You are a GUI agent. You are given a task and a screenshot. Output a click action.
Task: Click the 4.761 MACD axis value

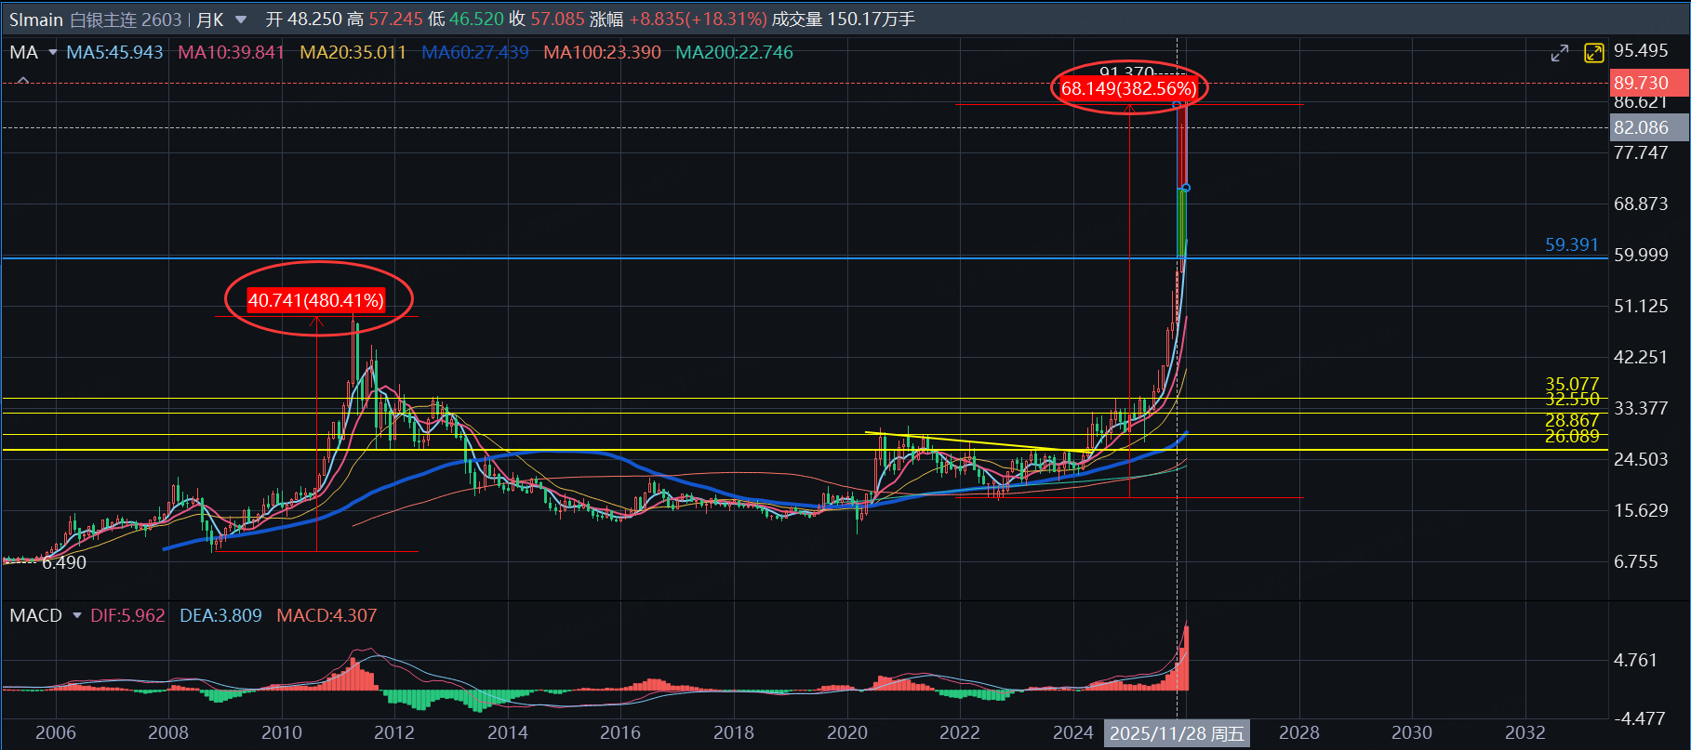tap(1636, 660)
